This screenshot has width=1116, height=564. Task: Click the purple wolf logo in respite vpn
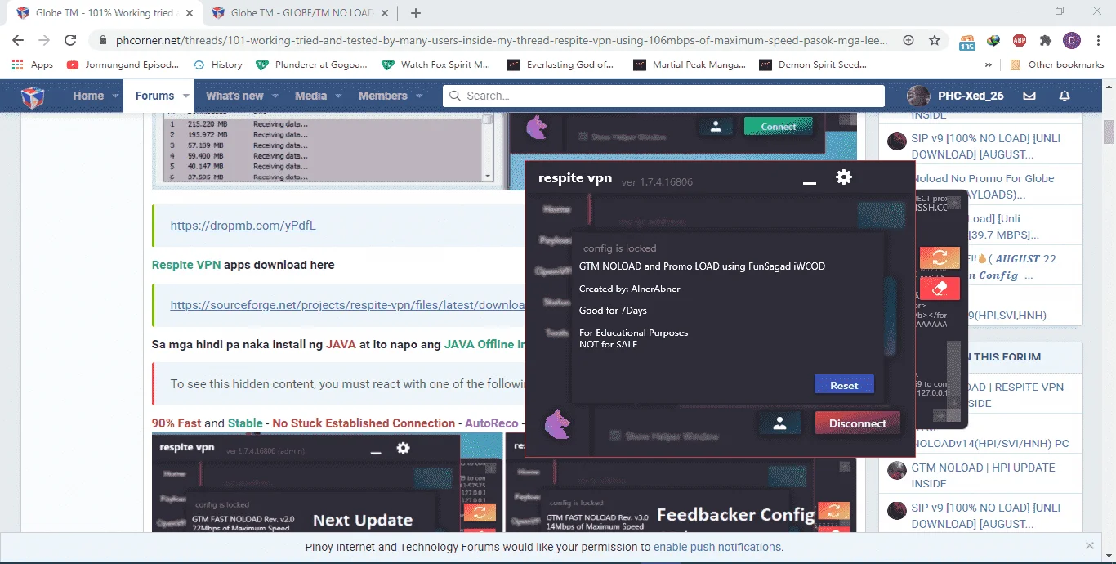(x=558, y=423)
